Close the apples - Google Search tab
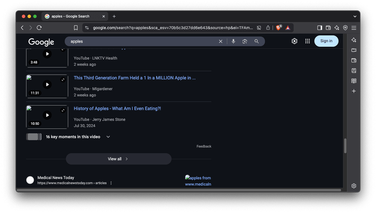This screenshot has height=213, width=376. point(104,17)
